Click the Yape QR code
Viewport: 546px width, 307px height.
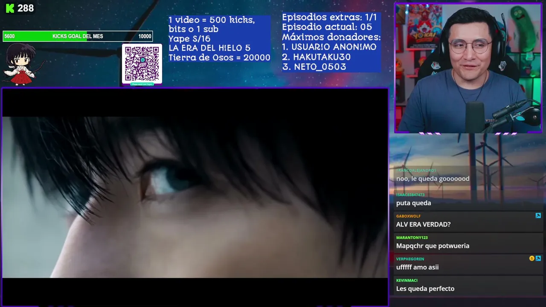click(x=142, y=64)
